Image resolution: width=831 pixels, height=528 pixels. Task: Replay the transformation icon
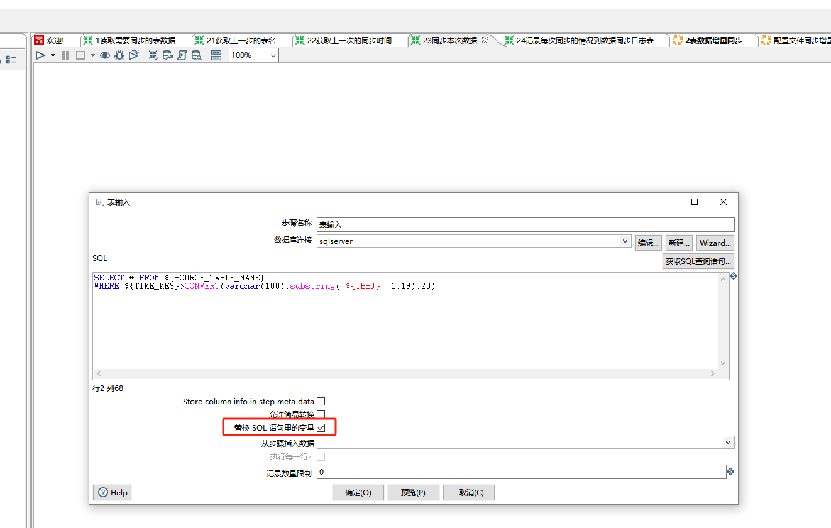[133, 55]
